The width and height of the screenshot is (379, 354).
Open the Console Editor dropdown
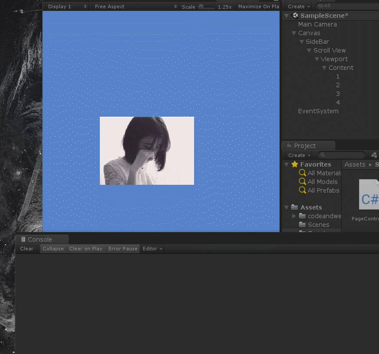tap(152, 249)
